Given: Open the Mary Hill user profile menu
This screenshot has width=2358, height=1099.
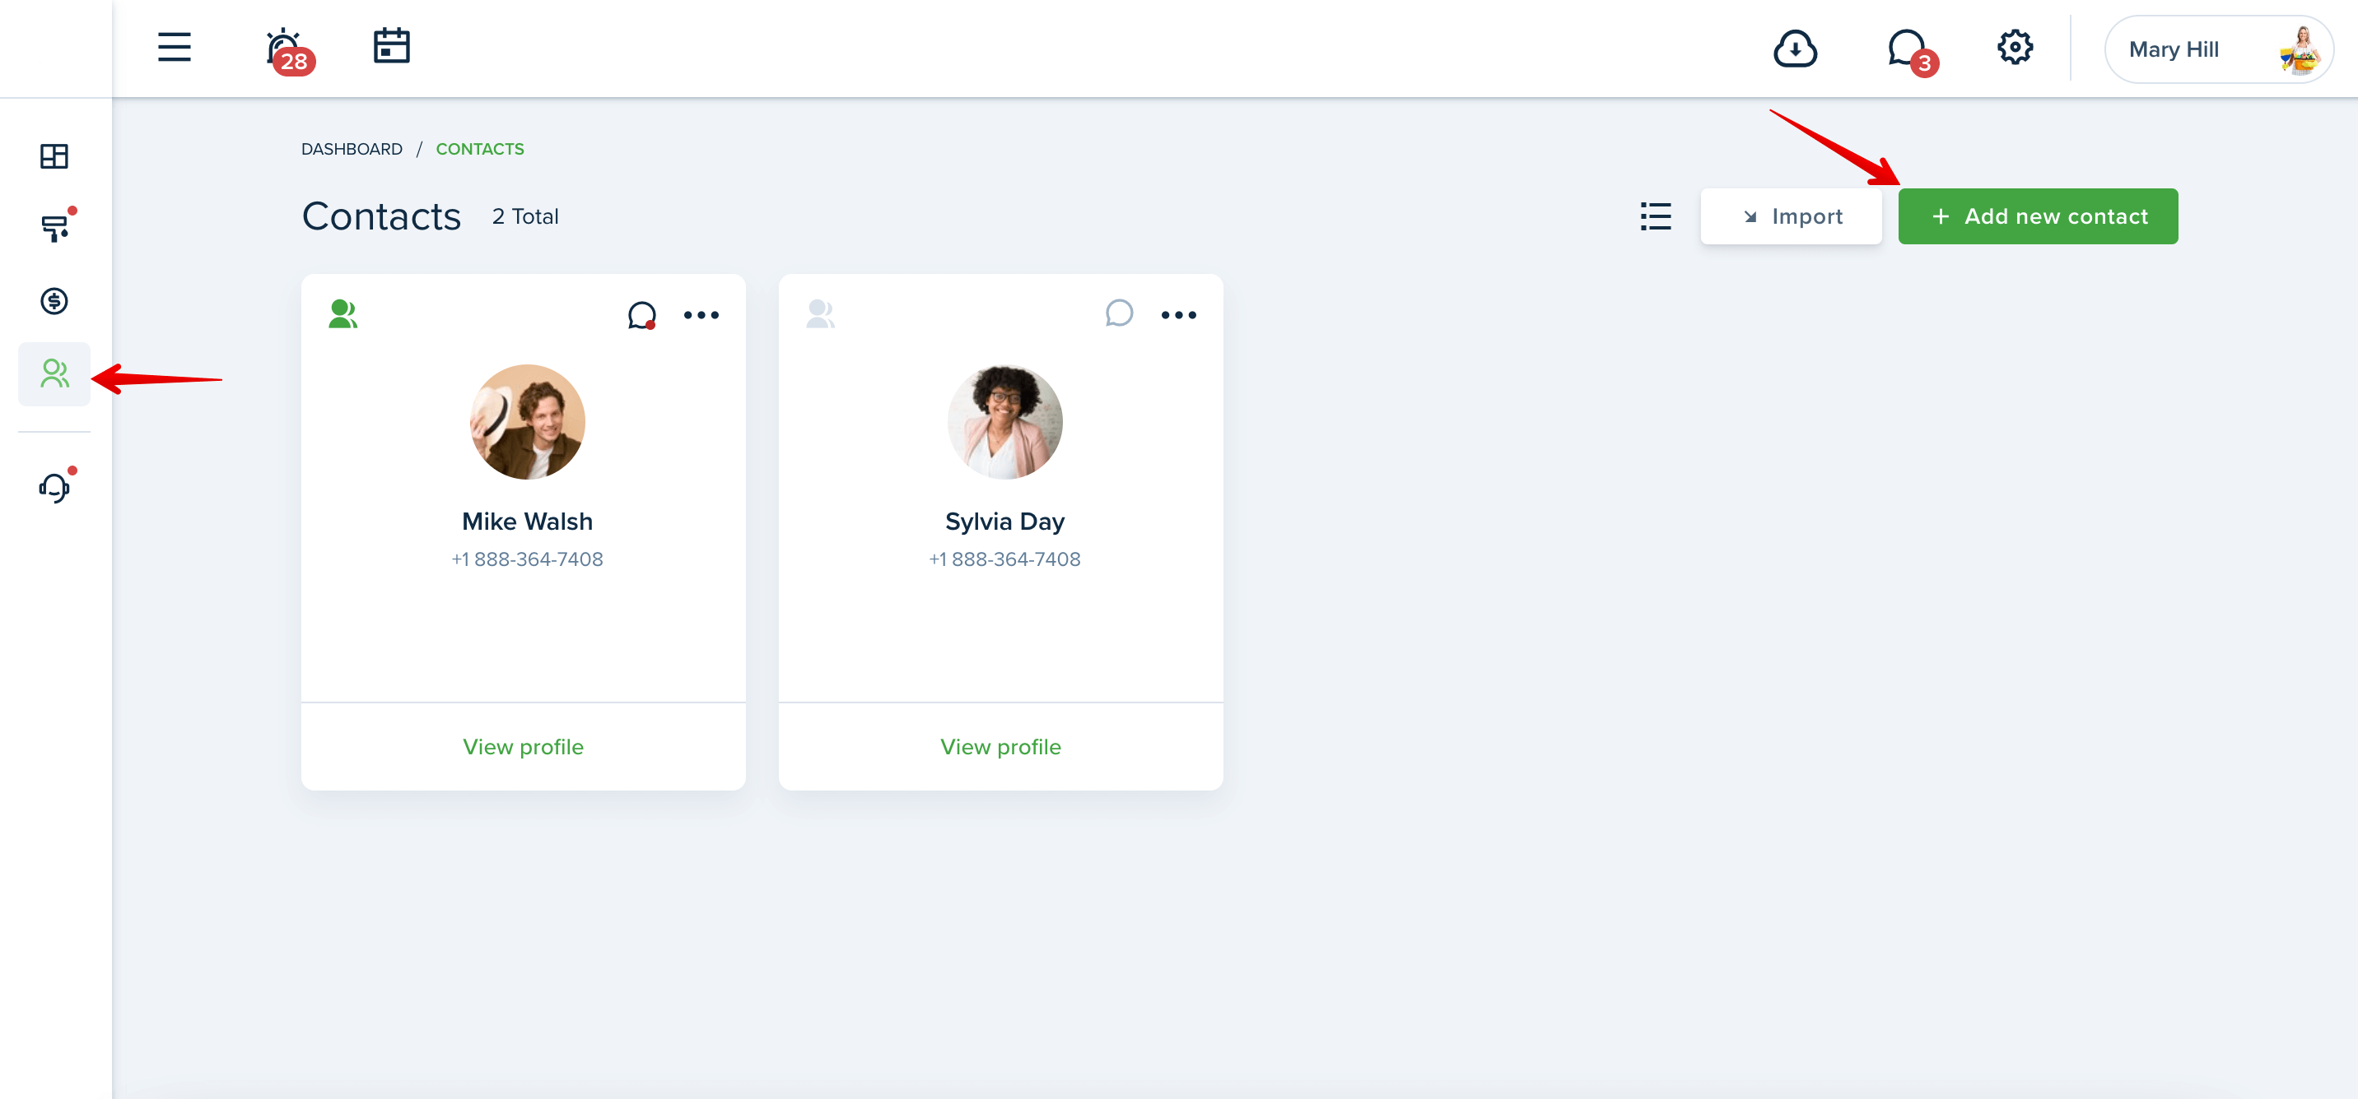Looking at the screenshot, I should pyautogui.click(x=2219, y=49).
